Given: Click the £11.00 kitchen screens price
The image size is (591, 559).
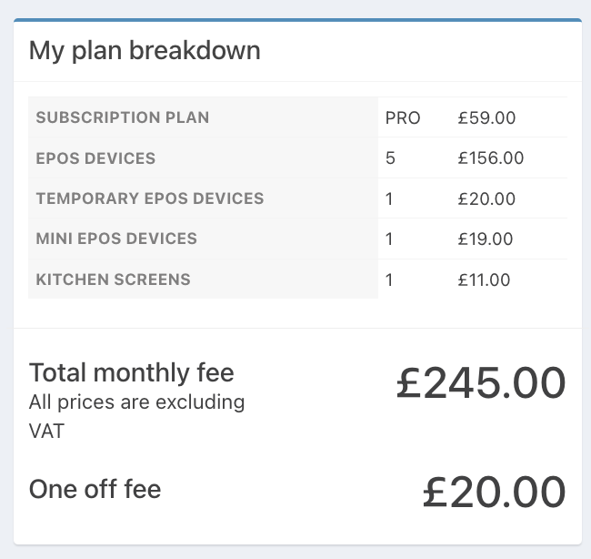Looking at the screenshot, I should 484,280.
